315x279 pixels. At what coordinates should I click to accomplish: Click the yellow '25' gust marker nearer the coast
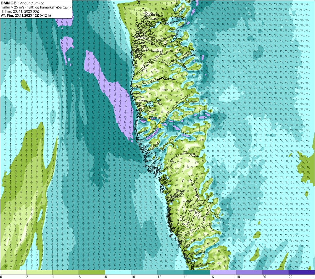149,119
